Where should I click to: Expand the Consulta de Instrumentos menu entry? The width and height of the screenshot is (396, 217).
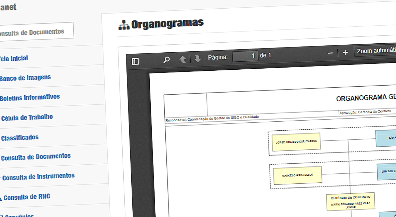pyautogui.click(x=38, y=175)
